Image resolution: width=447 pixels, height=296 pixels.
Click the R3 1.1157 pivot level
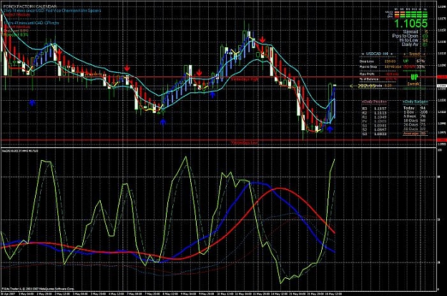[374, 109]
